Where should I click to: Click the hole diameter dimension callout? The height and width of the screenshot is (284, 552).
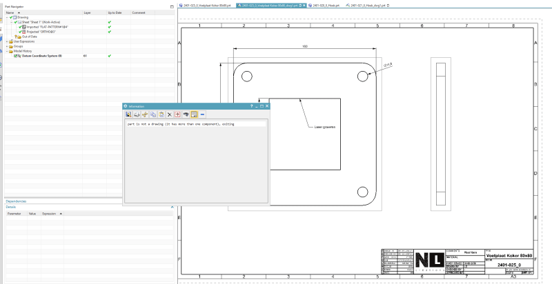pyautogui.click(x=388, y=65)
